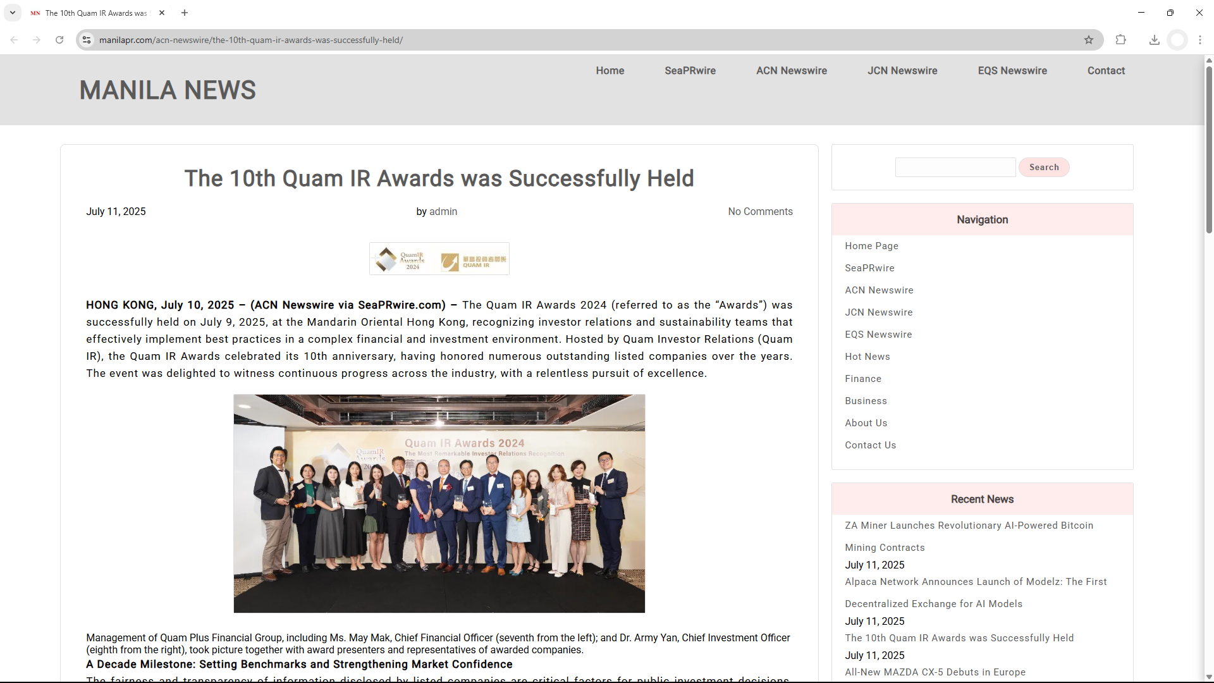Click the vertical scrollbar thumb
1214x683 pixels.
[x=1208, y=150]
